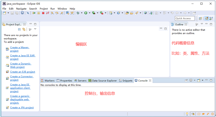Open the External Tools dropdown arrow
Image resolution: width=216 pixels, height=117 pixels.
(x=106, y=13)
